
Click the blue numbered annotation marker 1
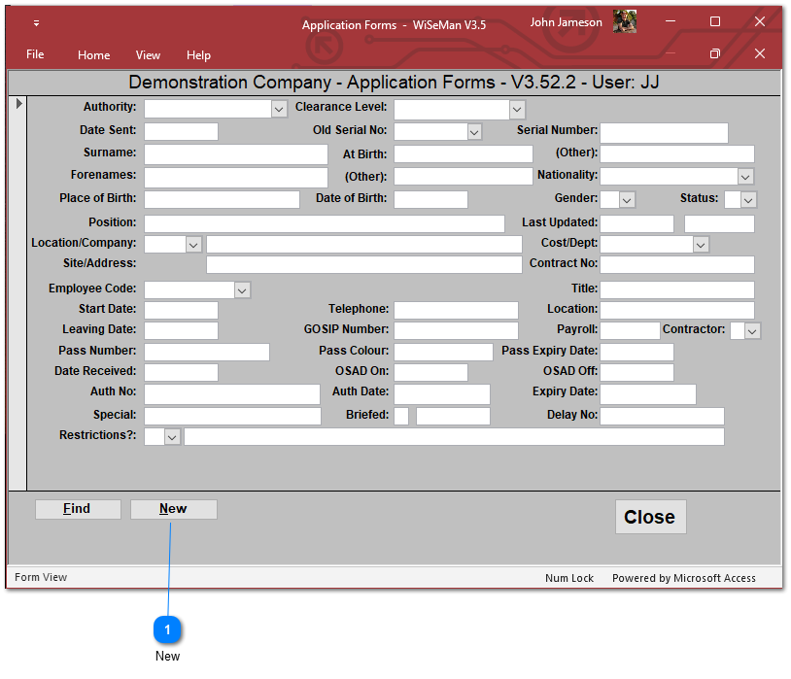click(167, 630)
